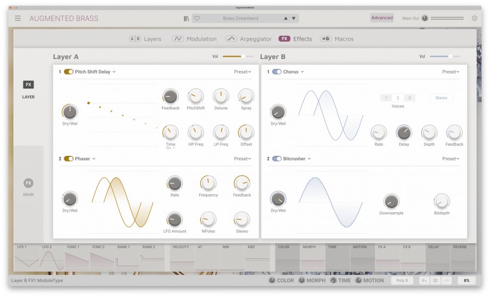
Task: Select the next preset arrow
Action: (294, 19)
